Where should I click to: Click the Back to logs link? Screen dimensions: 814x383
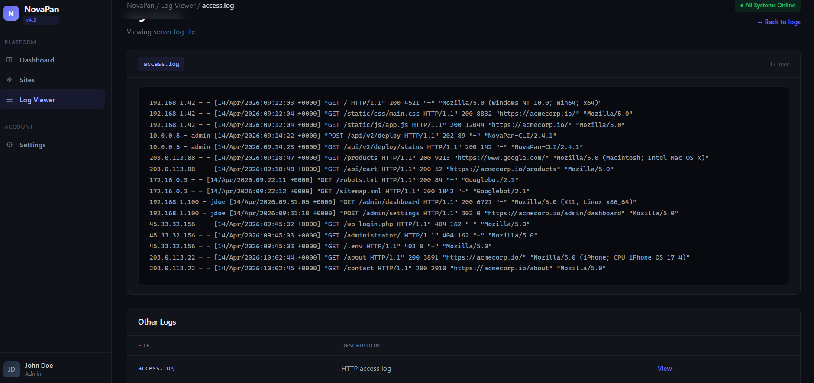click(778, 22)
